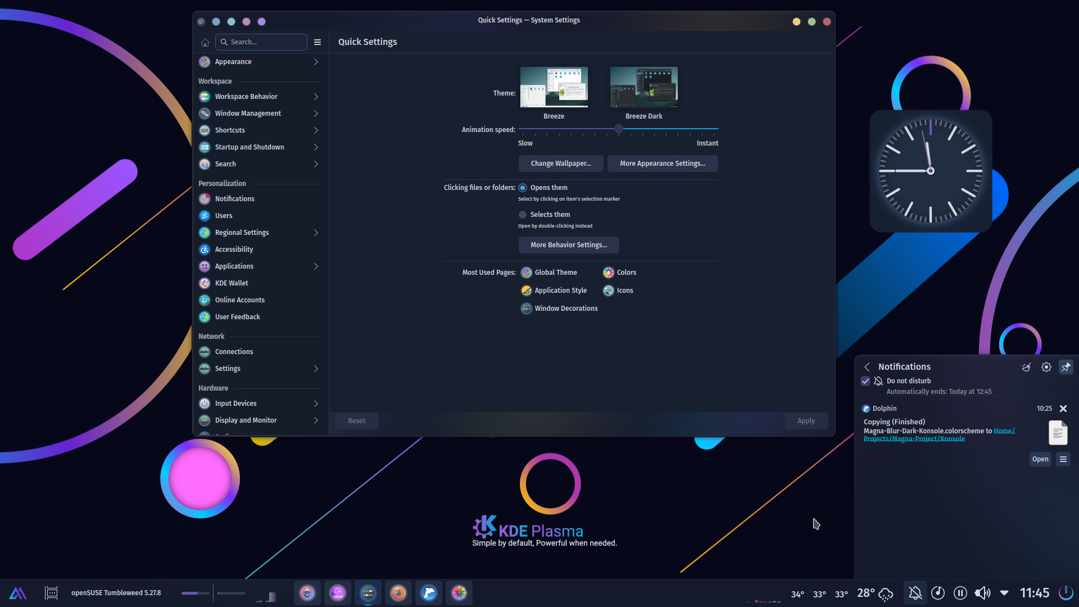Expand Window Management chevron
The height and width of the screenshot is (607, 1079).
pyautogui.click(x=316, y=114)
